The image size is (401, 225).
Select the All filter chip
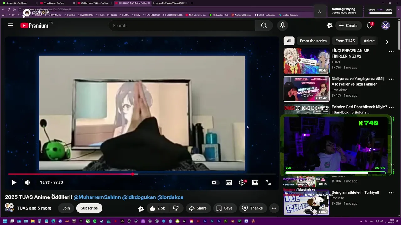point(289,41)
